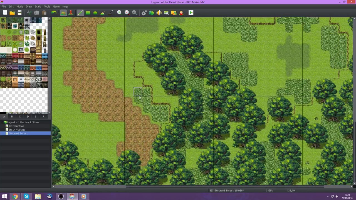Image resolution: width=356 pixels, height=200 pixels.
Task: Switch to Map editing mode
Action: [x=63, y=13]
